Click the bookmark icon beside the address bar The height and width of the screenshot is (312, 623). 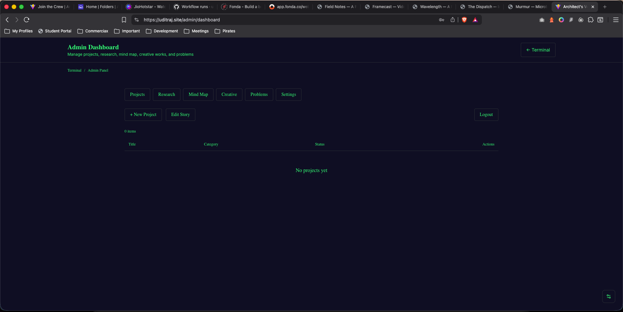[x=124, y=20]
